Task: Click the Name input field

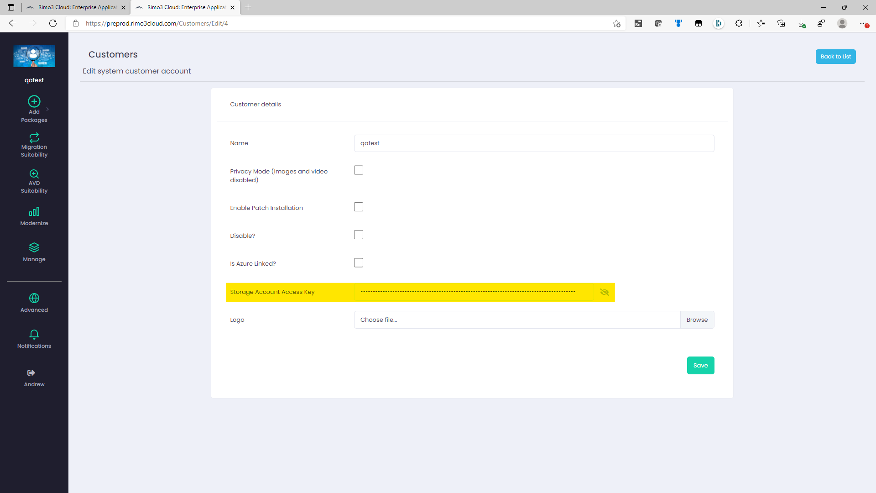Action: [x=534, y=143]
